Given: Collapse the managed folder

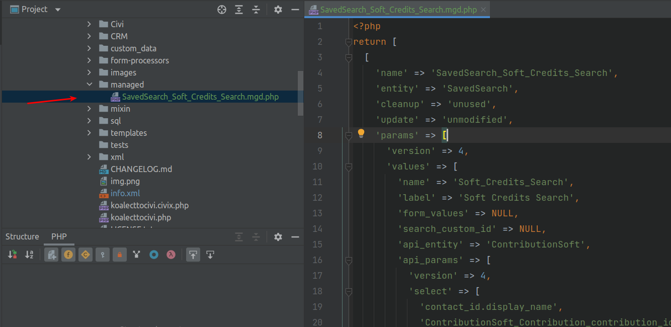Looking at the screenshot, I should coord(90,85).
